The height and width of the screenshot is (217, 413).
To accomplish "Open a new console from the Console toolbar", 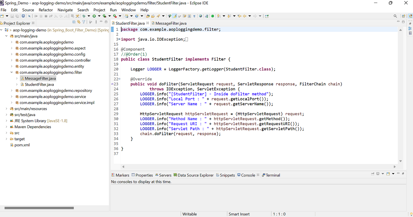I will (x=388, y=174).
